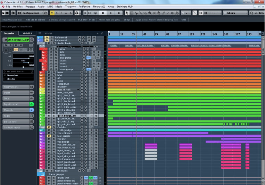Click the Inspector pan R50 slider
The height and width of the screenshot is (185, 265).
point(23,63)
